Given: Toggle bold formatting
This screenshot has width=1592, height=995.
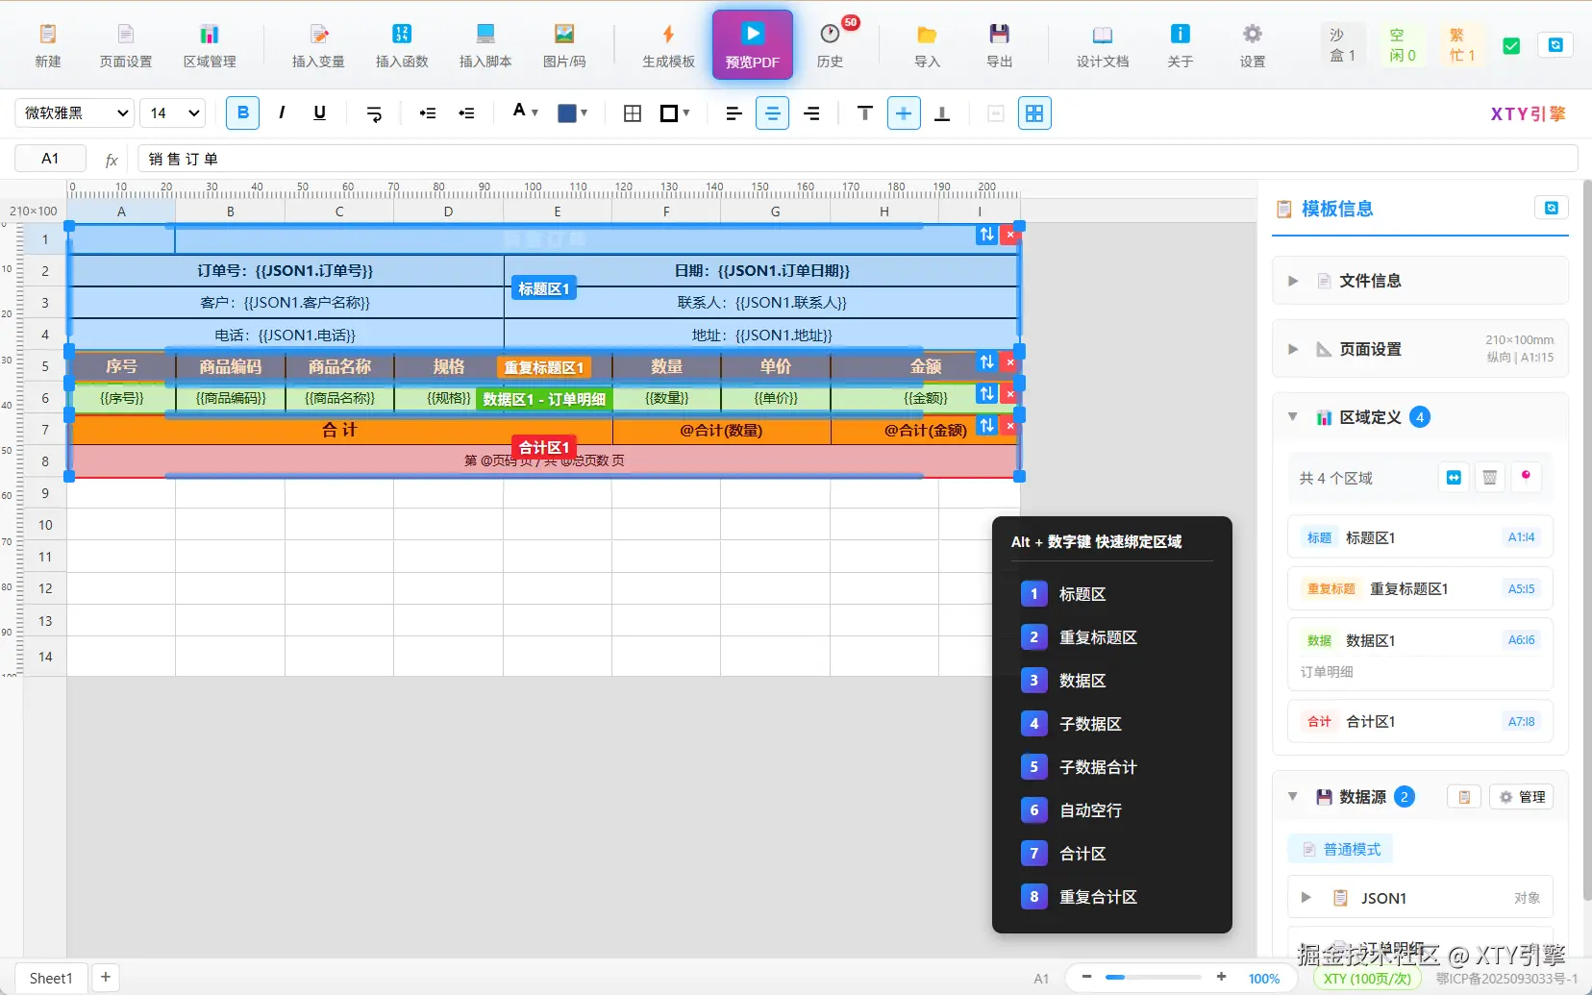Looking at the screenshot, I should (x=243, y=113).
